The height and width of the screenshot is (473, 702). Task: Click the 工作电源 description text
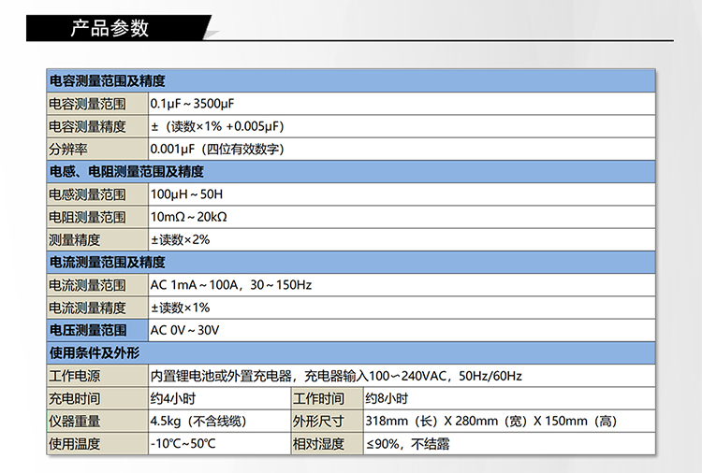pos(336,377)
